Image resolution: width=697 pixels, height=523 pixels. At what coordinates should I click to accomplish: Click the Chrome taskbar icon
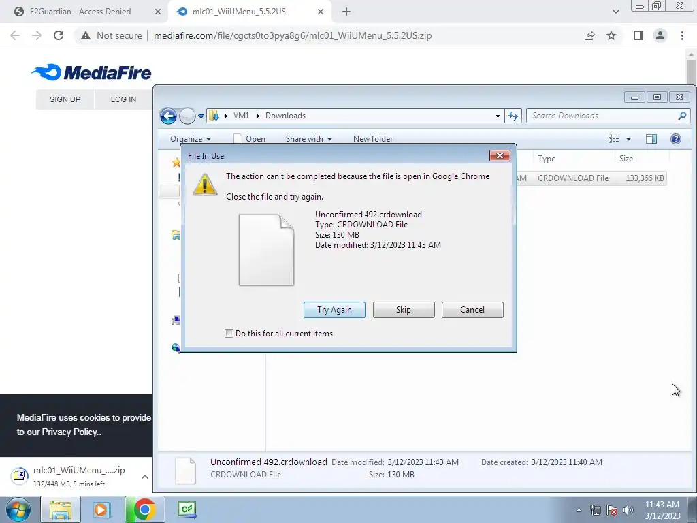pos(144,509)
